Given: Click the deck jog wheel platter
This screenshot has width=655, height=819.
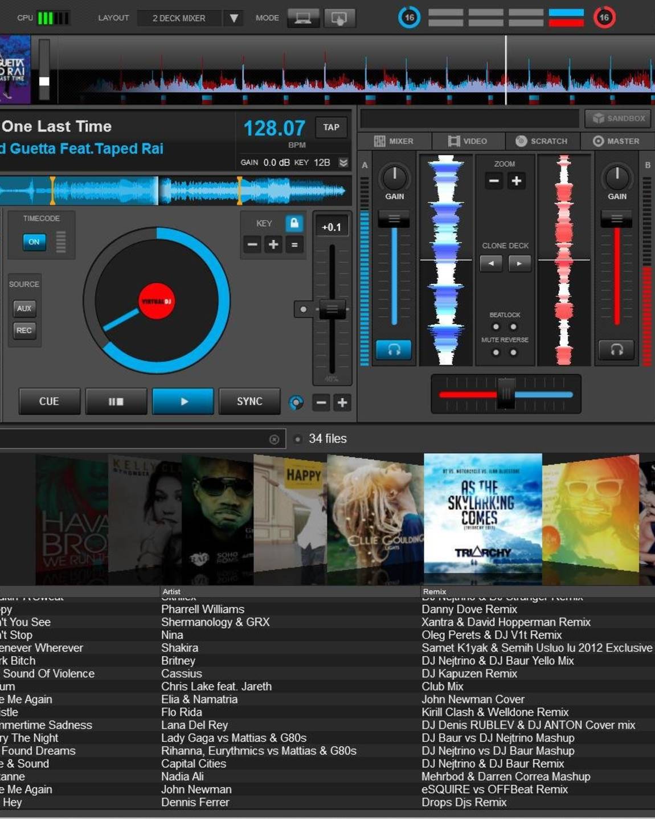Looking at the screenshot, I should [x=156, y=301].
